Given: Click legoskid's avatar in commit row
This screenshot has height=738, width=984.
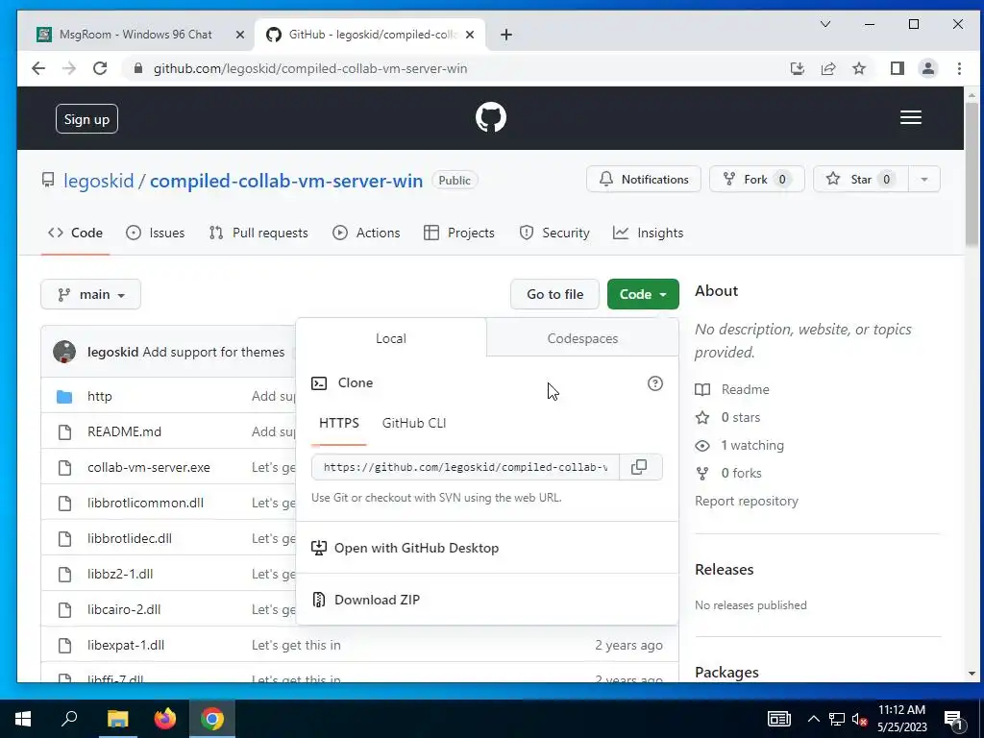Looking at the screenshot, I should point(64,352).
